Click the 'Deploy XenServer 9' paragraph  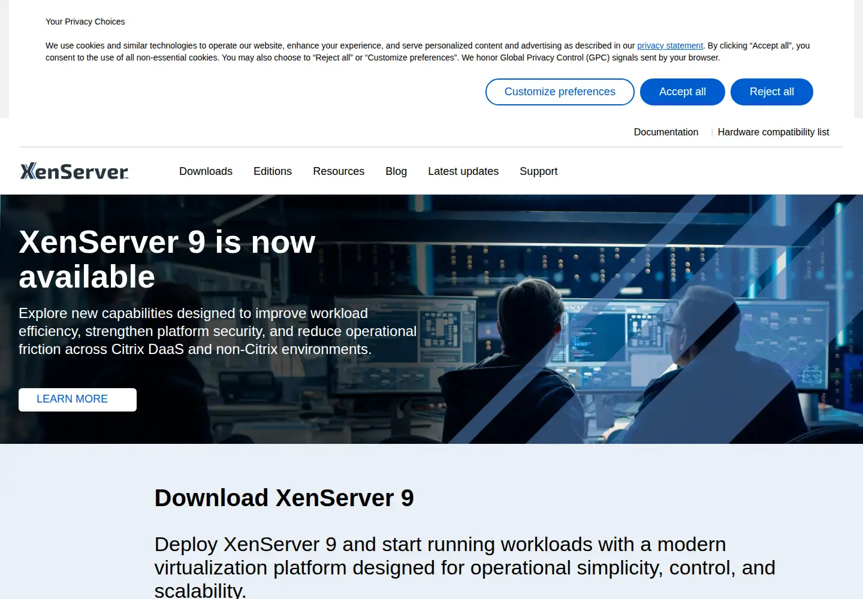coord(465,567)
